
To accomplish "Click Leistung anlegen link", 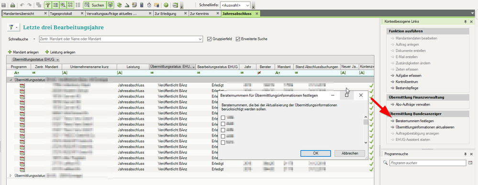I will click(x=60, y=52).
